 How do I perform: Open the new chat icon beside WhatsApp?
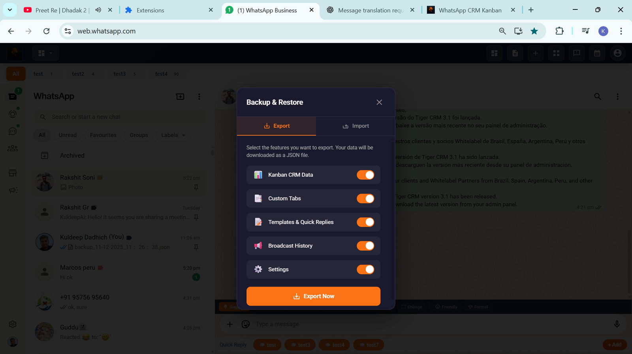point(180,97)
